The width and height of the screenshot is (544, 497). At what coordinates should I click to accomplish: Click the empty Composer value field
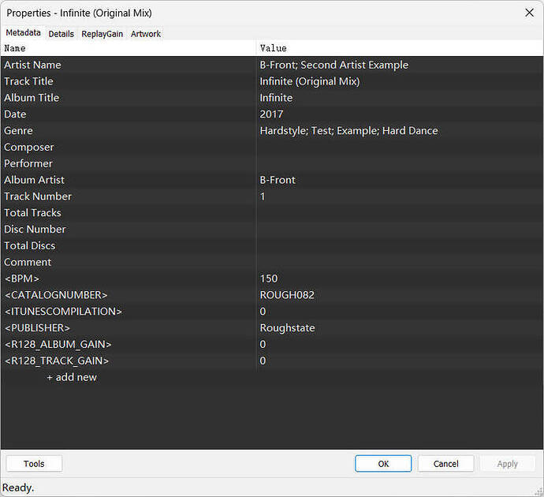(x=400, y=148)
